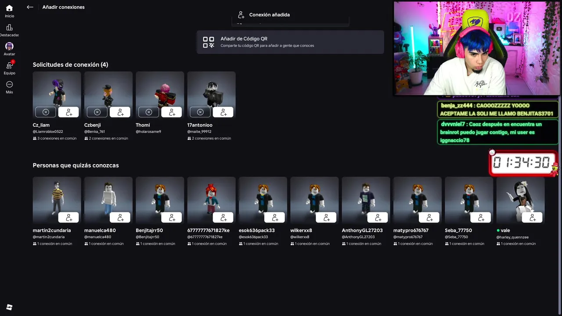The image size is (562, 316).
Task: Open Inicio in the sidebar
Action: click(9, 11)
